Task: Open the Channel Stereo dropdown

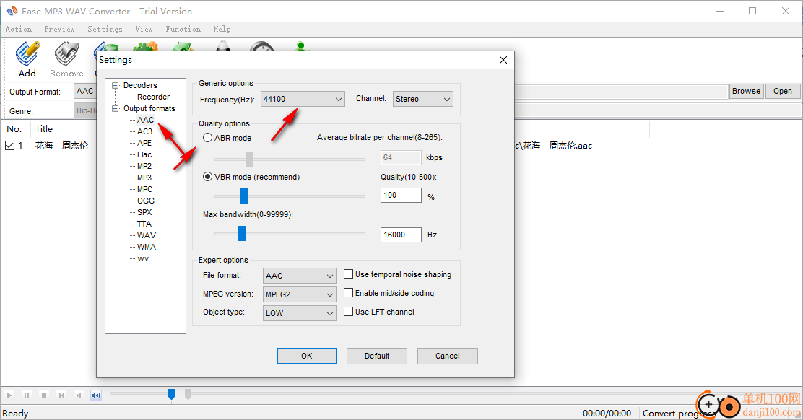Action: tap(422, 99)
